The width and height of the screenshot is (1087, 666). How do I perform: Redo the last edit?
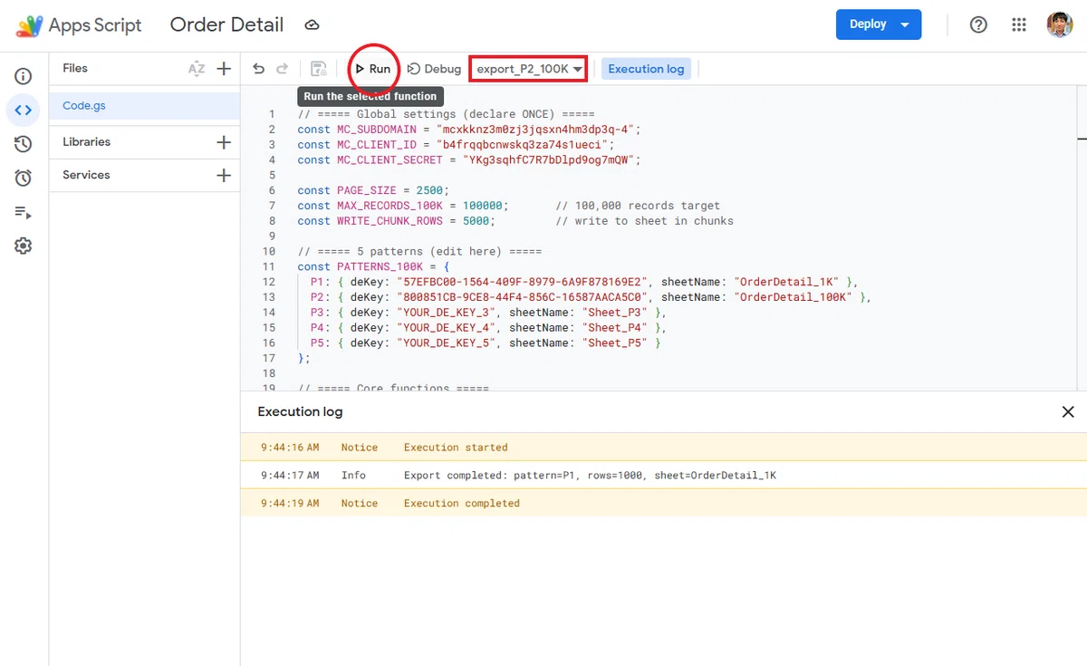pos(283,69)
